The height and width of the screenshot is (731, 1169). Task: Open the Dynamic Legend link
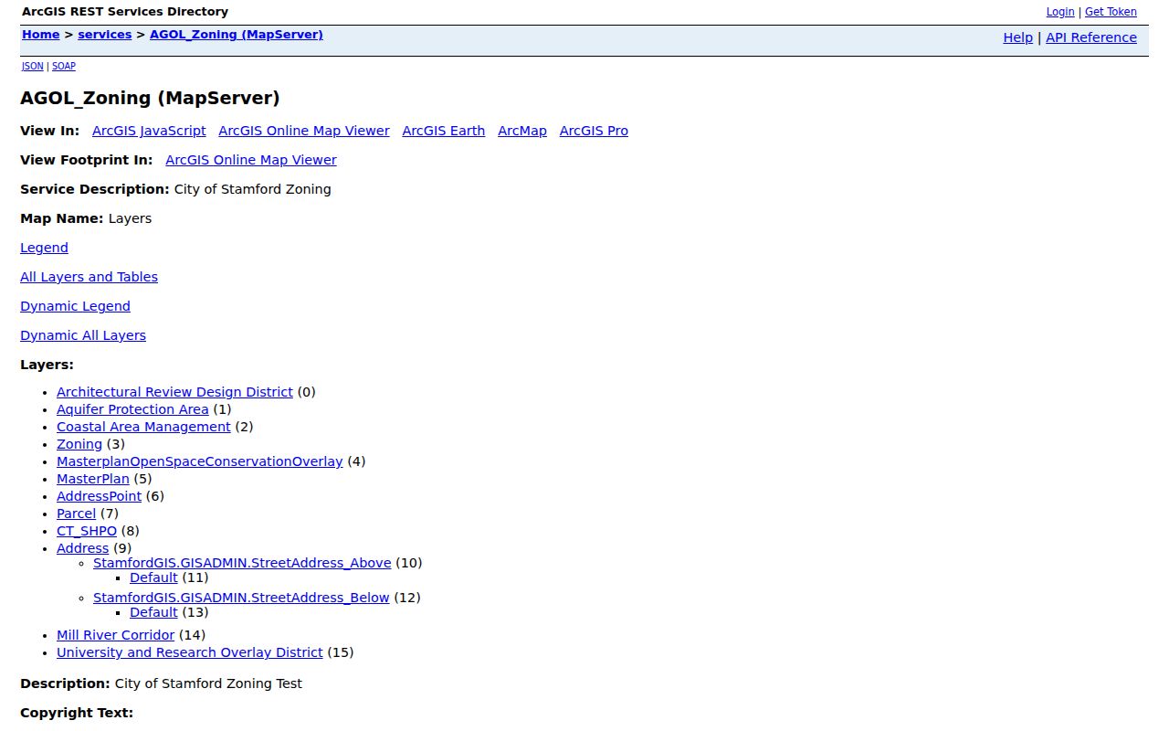tap(75, 306)
